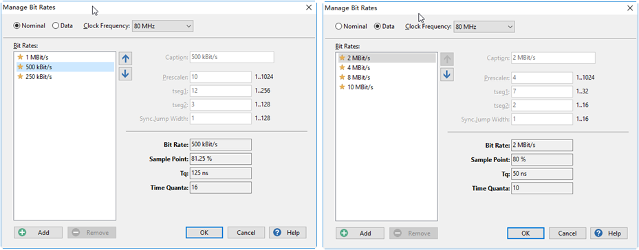The width and height of the screenshot is (639, 250).
Task: Click Tq value 125 ns
Action: (x=221, y=173)
